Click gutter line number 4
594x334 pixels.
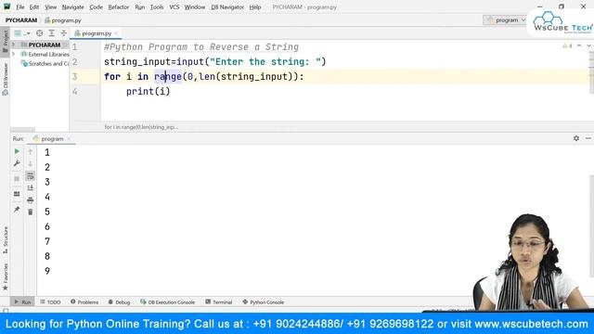(x=75, y=91)
